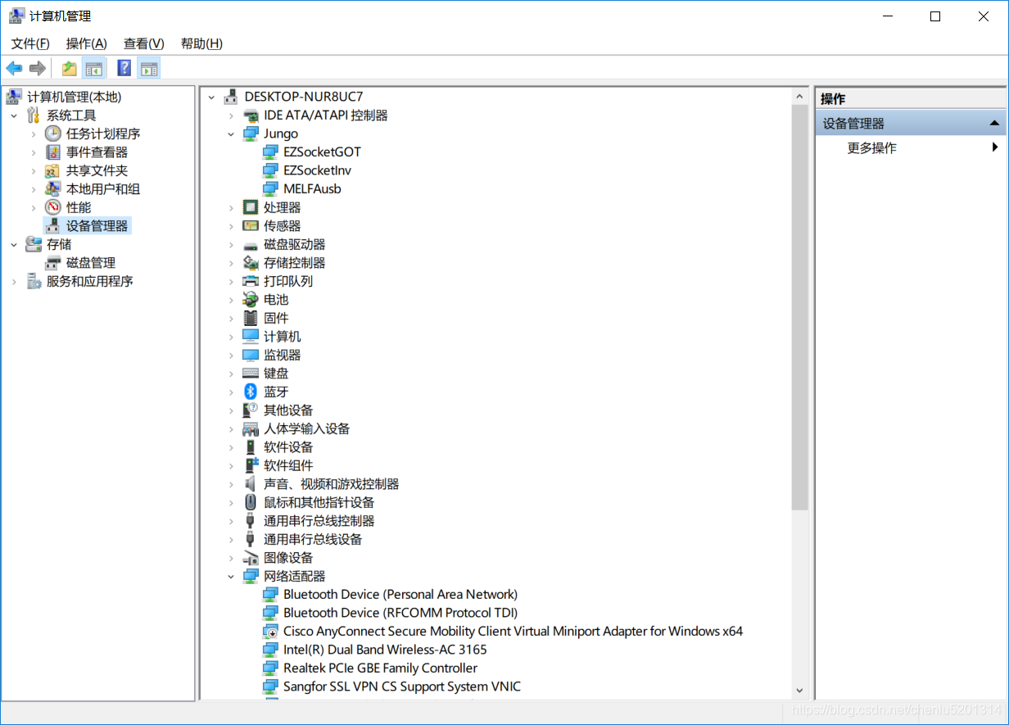
Task: Click the 蓝牙 Bluetooth icon
Action: point(251,392)
